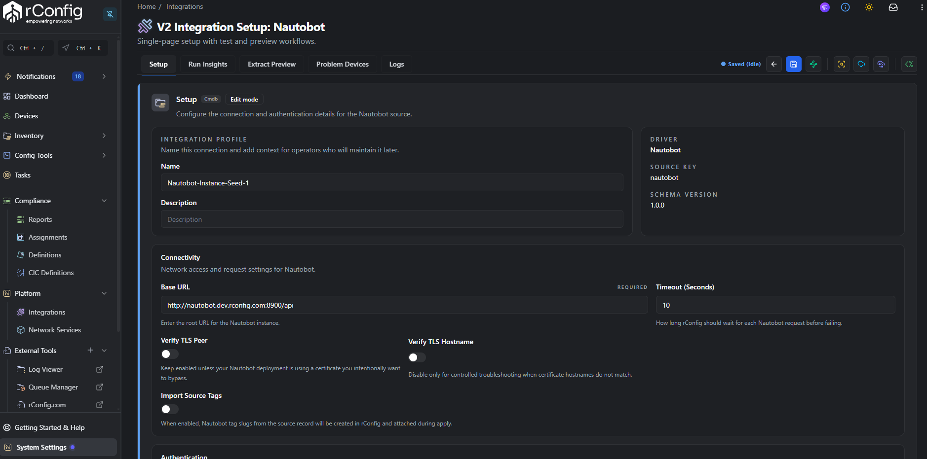Viewport: 927px width, 459px height.
Task: Switch to the Logs tab
Action: click(x=396, y=64)
